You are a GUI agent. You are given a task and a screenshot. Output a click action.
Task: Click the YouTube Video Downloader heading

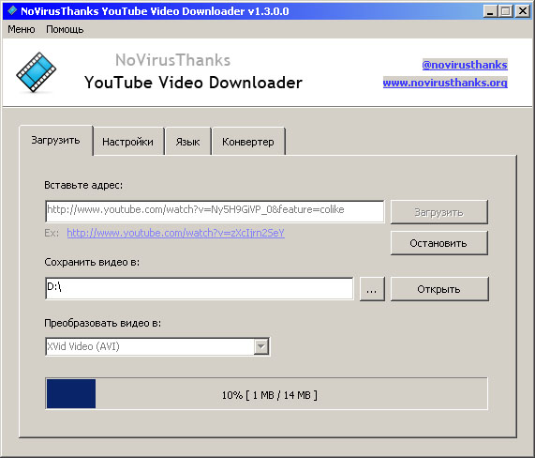click(x=193, y=83)
